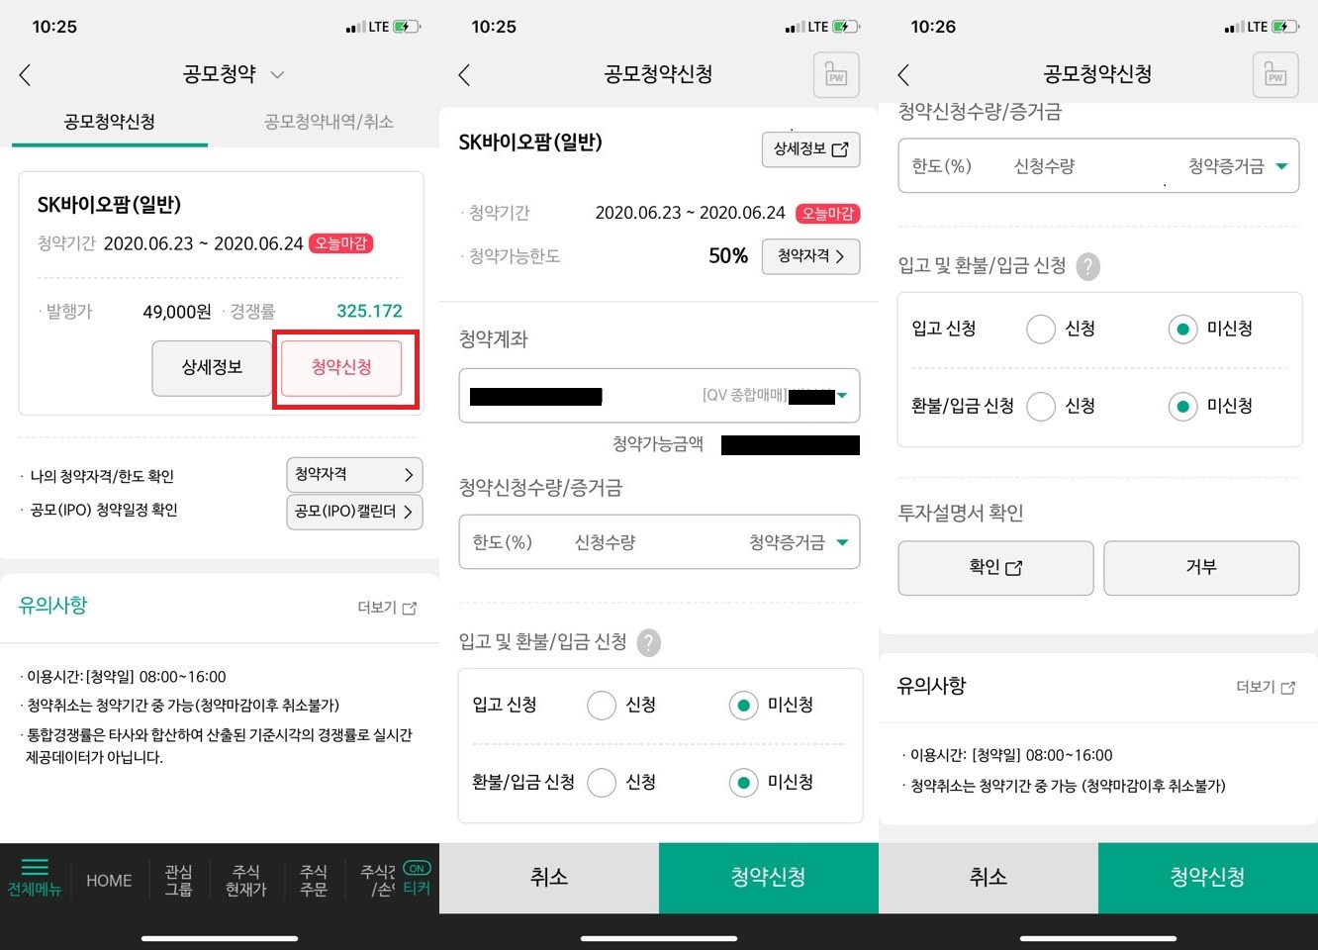This screenshot has height=950, width=1318.
Task: Tap 거부 under 투자설명서 확인
Action: (1201, 568)
